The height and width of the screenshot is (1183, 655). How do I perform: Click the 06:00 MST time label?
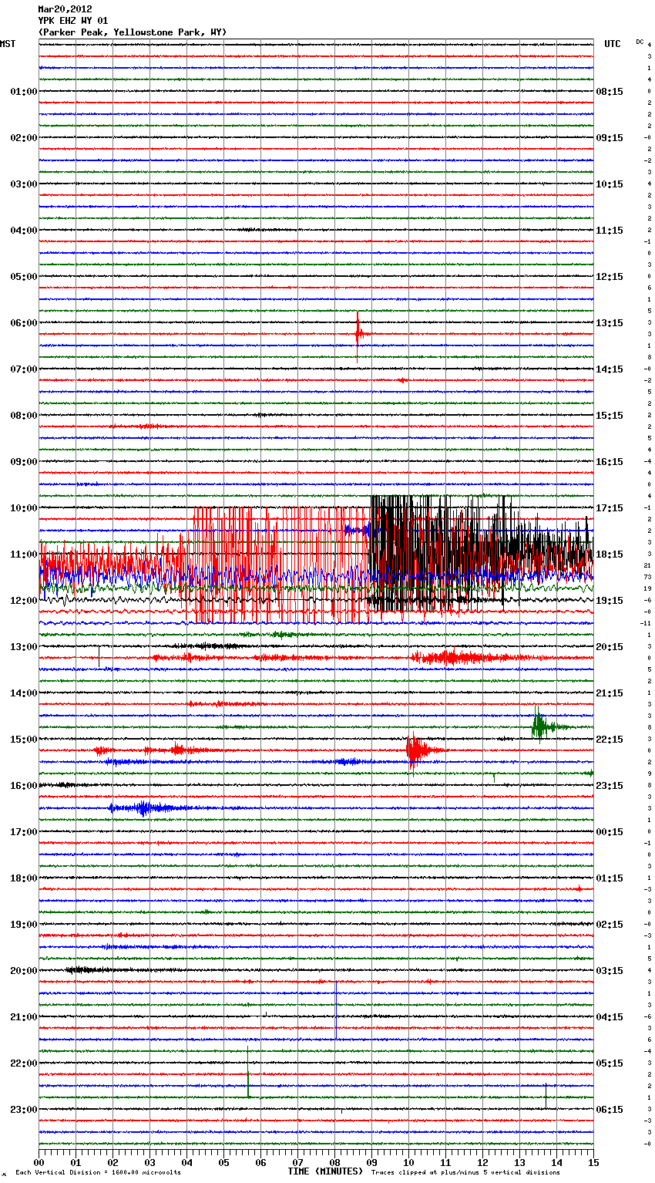tap(24, 323)
